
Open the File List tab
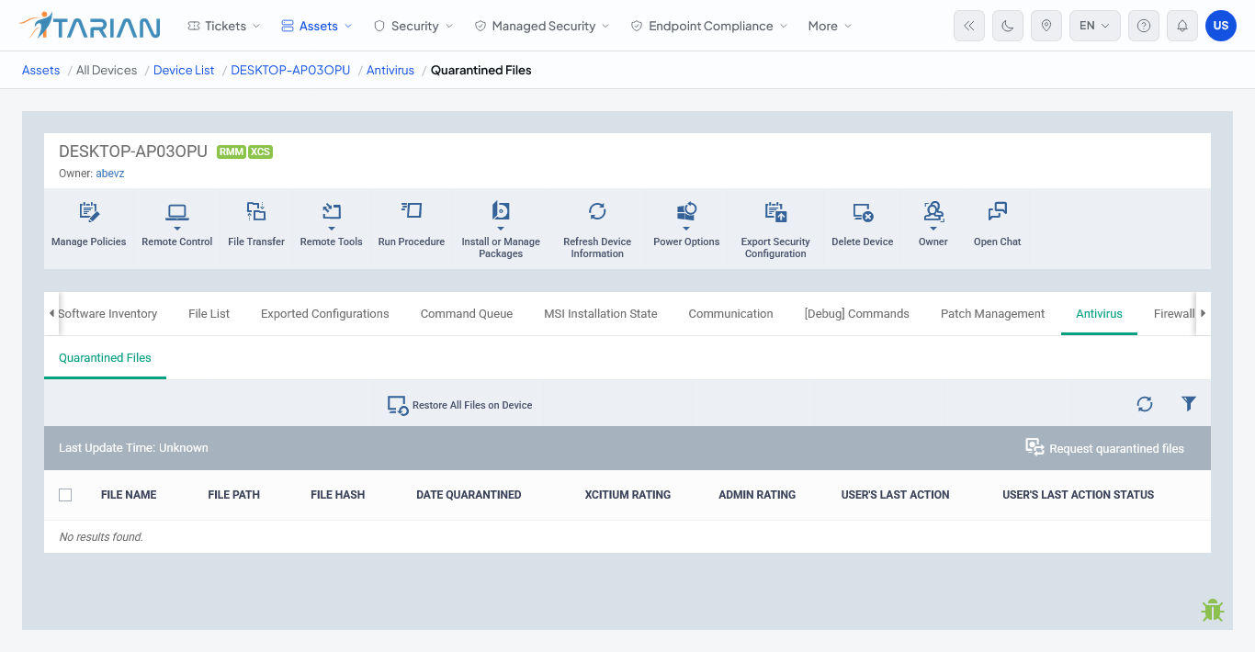pos(209,314)
